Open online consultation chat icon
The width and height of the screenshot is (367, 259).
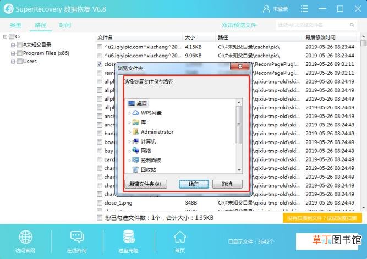(x=77, y=236)
